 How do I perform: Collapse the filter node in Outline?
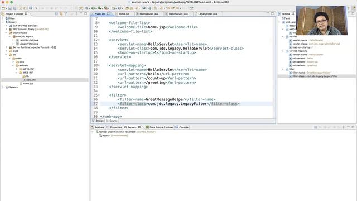coord(283,69)
